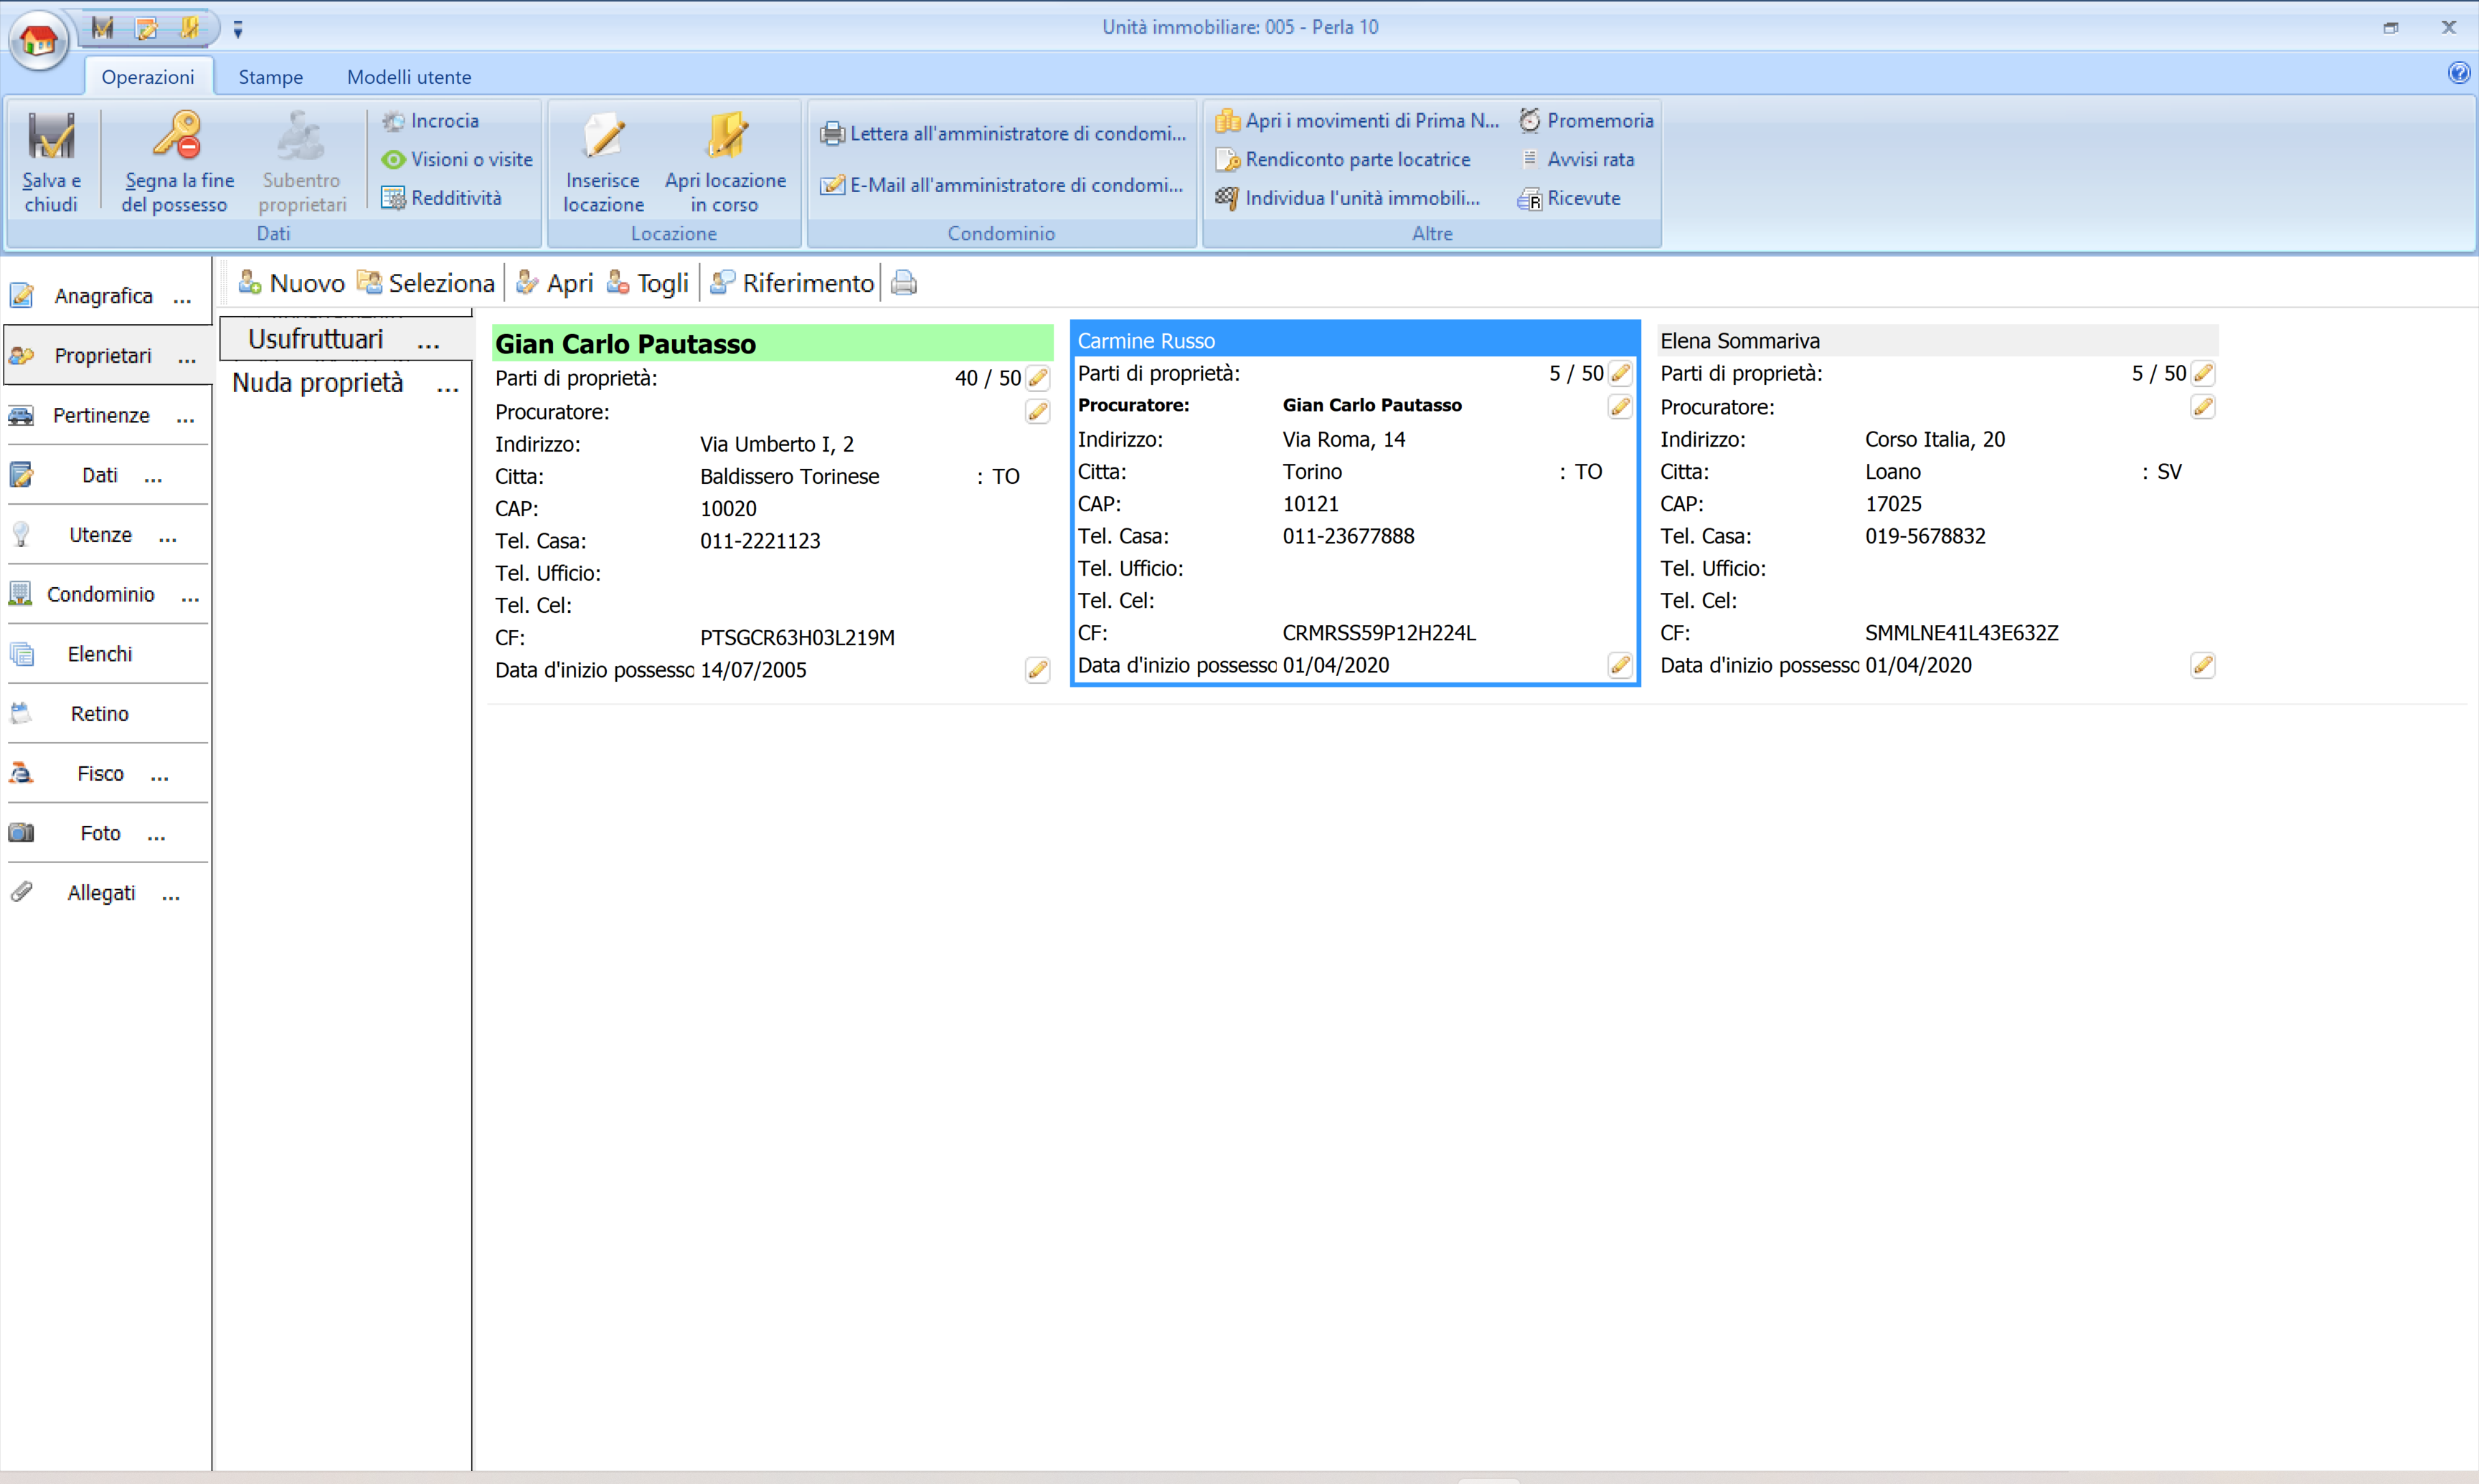2479x1484 pixels.
Task: Switch to Operazioni ribbon tab
Action: click(148, 77)
